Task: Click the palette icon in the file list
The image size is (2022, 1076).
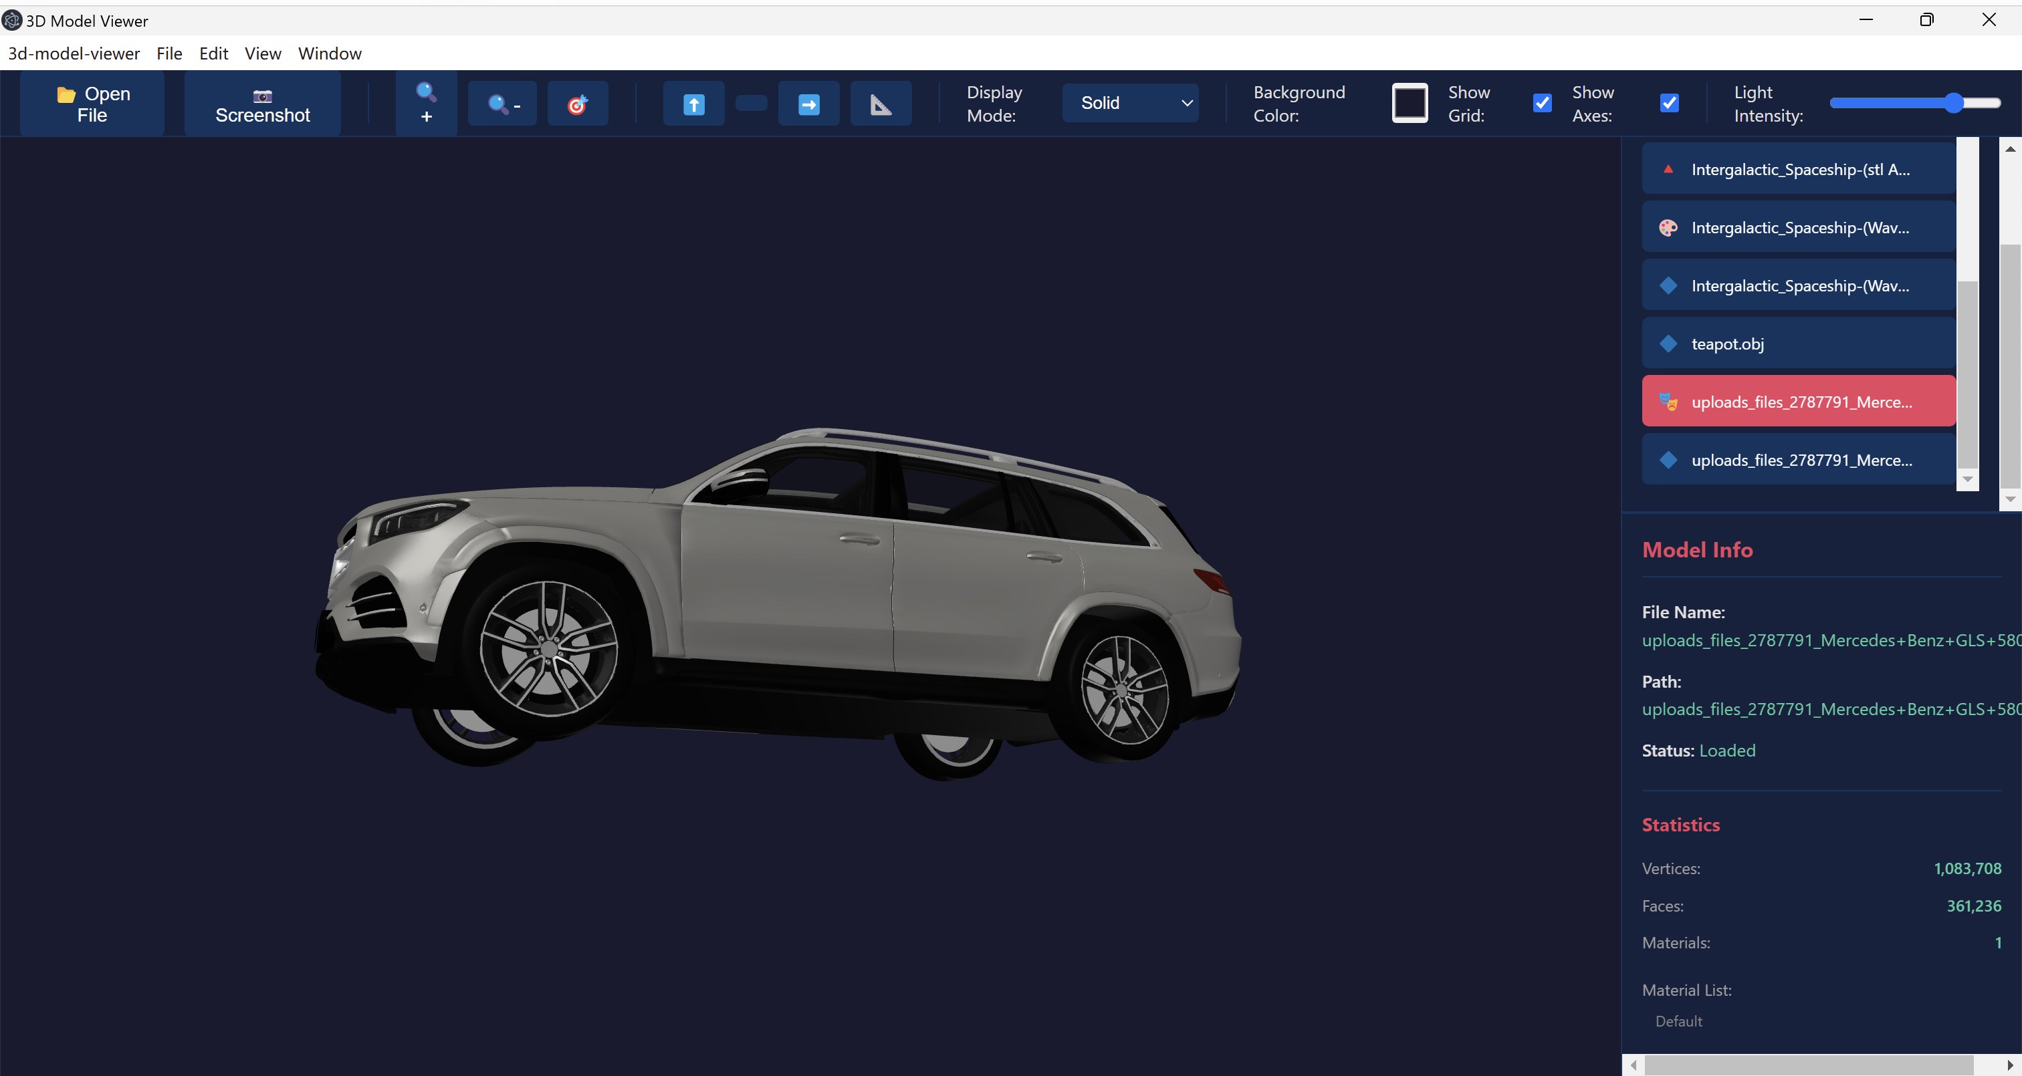Action: coord(1668,228)
